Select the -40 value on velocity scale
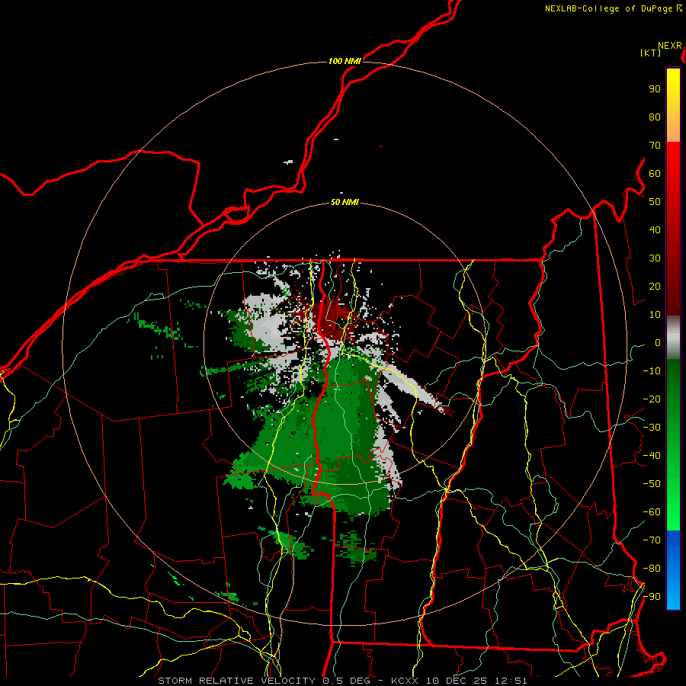Image resolution: width=686 pixels, height=686 pixels. coord(652,456)
